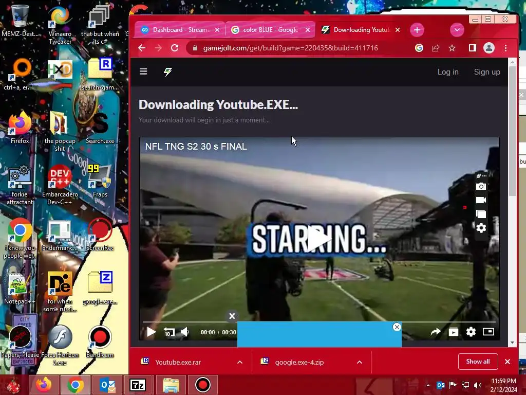Select the Notepad++ desktop icon
Screen dimensions: 526x395
pos(20,288)
